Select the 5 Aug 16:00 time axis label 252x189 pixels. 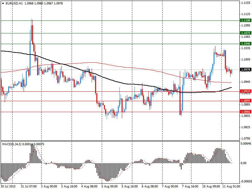[x=129, y=186]
